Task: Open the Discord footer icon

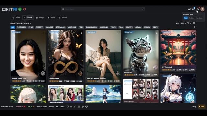Action: pyautogui.click(x=71, y=107)
